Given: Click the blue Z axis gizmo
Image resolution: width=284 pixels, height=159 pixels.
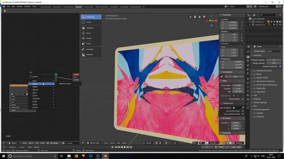Looking at the screenshot, I should click(211, 16).
